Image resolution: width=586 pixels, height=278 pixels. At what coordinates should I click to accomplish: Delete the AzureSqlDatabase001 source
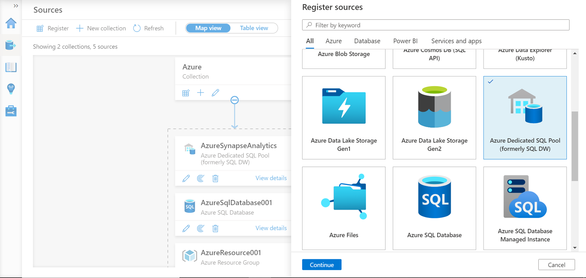click(x=215, y=228)
